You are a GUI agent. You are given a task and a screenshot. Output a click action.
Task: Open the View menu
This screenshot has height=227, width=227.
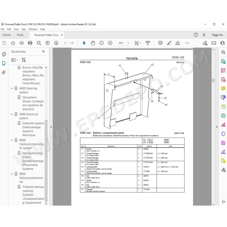[16, 29]
